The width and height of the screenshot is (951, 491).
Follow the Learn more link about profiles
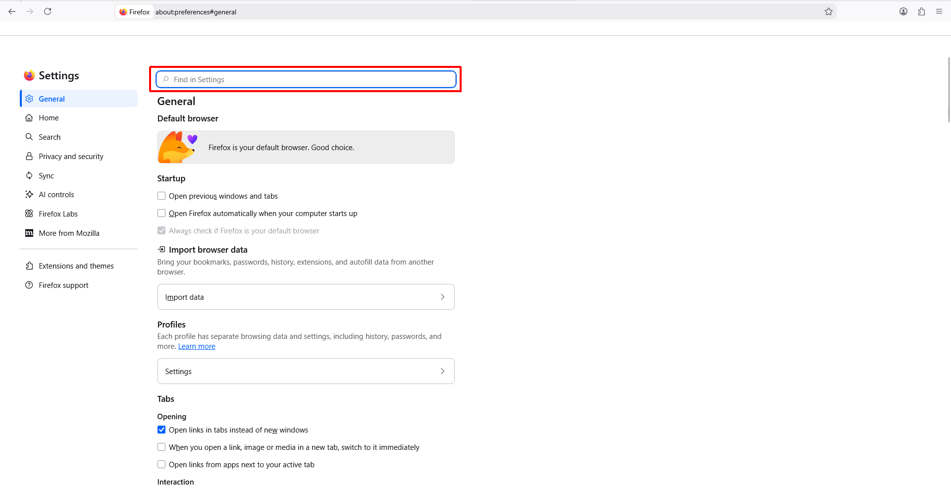197,346
